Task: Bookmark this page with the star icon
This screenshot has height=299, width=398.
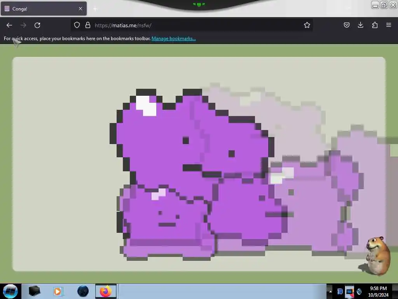Action: click(307, 25)
